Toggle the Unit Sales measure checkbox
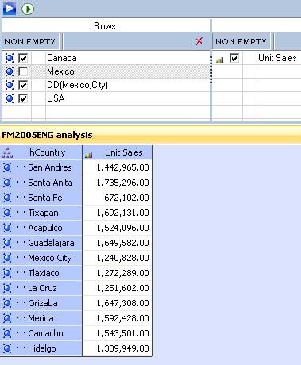 point(234,58)
